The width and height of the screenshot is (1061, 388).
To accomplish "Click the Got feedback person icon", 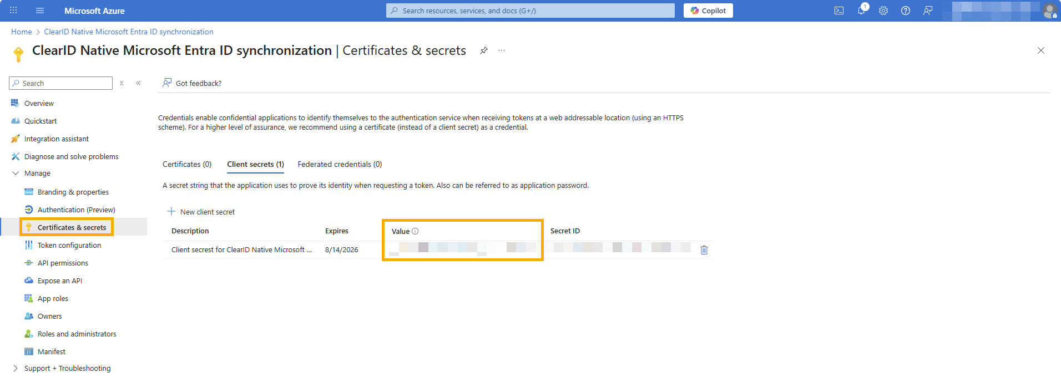I will (x=167, y=83).
